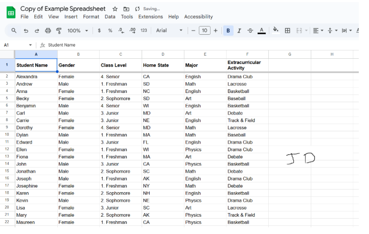Open the Borders tool

pyautogui.click(x=288, y=31)
